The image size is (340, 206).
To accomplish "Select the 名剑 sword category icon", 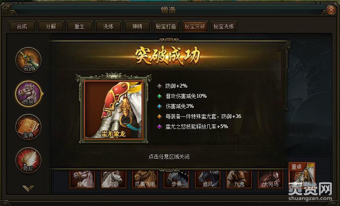I will tap(28, 60).
